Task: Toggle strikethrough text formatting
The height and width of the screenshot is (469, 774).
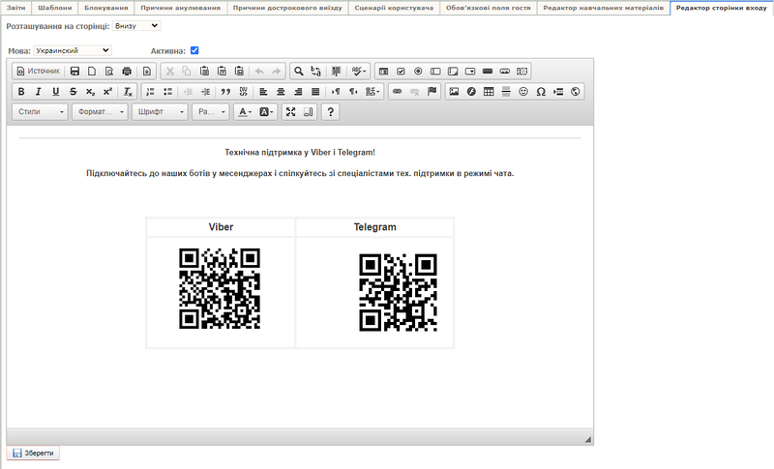Action: [x=73, y=92]
